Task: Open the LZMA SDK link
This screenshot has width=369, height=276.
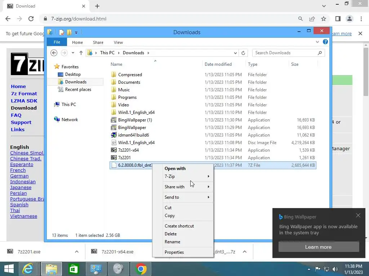Action: (x=24, y=101)
